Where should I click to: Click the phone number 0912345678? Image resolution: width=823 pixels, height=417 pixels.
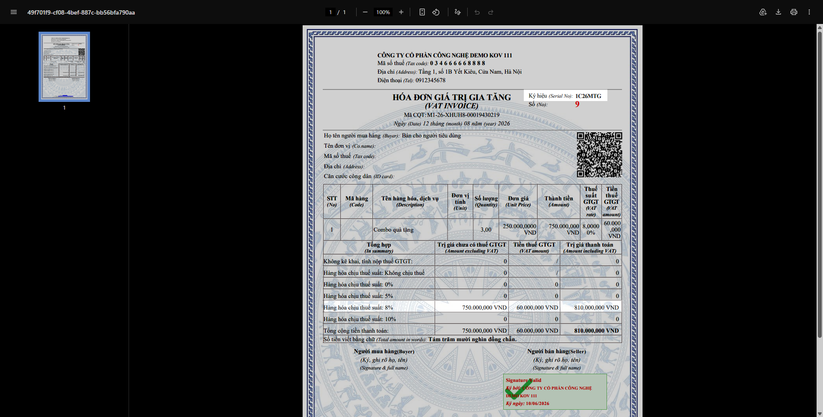(x=430, y=80)
